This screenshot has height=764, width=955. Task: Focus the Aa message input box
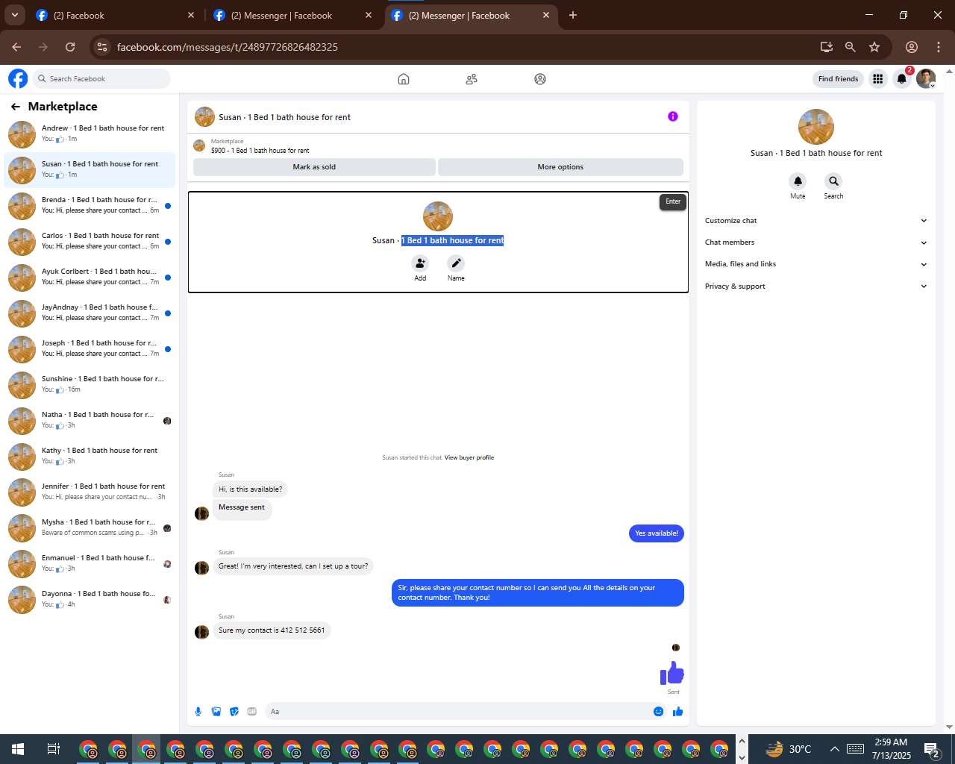click(x=456, y=712)
